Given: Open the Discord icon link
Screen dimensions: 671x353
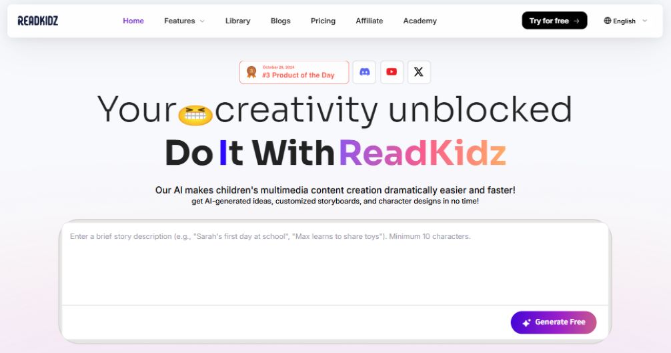Looking at the screenshot, I should tap(364, 72).
